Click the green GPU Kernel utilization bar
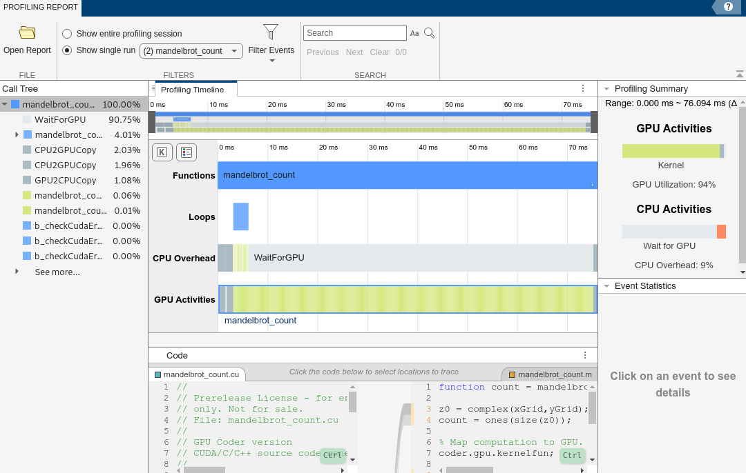The height and width of the screenshot is (473, 746). click(x=670, y=151)
